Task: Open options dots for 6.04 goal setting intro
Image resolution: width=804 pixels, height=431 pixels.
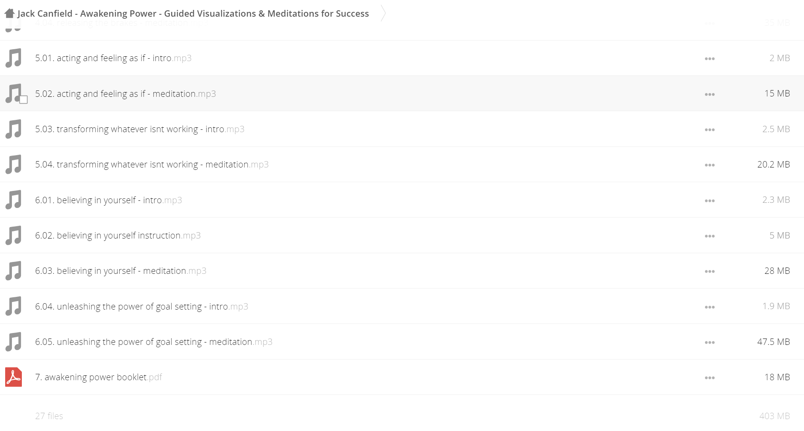Action: click(x=710, y=307)
